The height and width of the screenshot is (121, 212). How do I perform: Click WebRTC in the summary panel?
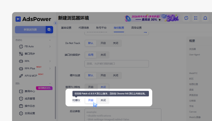[x=193, y=73]
